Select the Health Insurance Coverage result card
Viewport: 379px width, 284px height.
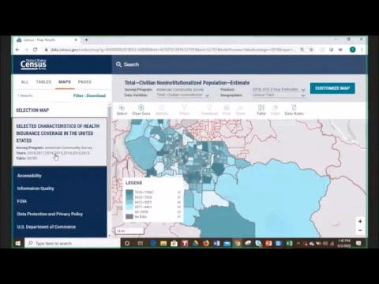click(x=59, y=142)
